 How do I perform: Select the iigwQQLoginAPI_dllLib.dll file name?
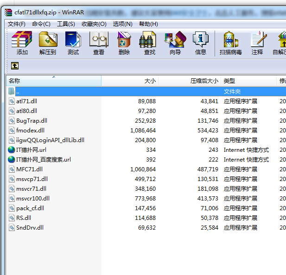tap(50, 140)
